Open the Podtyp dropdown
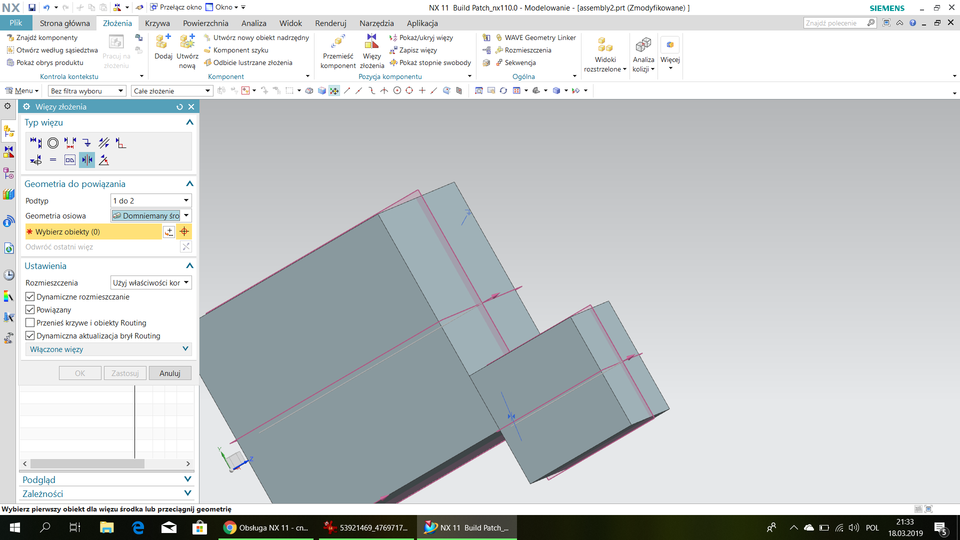Viewport: 960px width, 540px height. pos(151,200)
